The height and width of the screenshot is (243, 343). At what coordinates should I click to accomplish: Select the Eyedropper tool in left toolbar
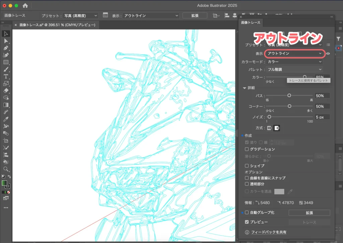point(6,119)
